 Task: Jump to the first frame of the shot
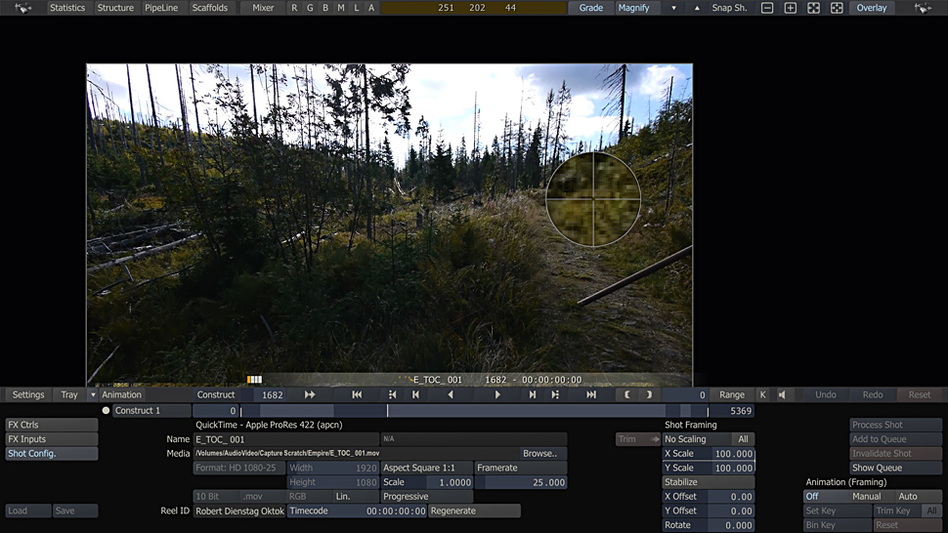(357, 395)
